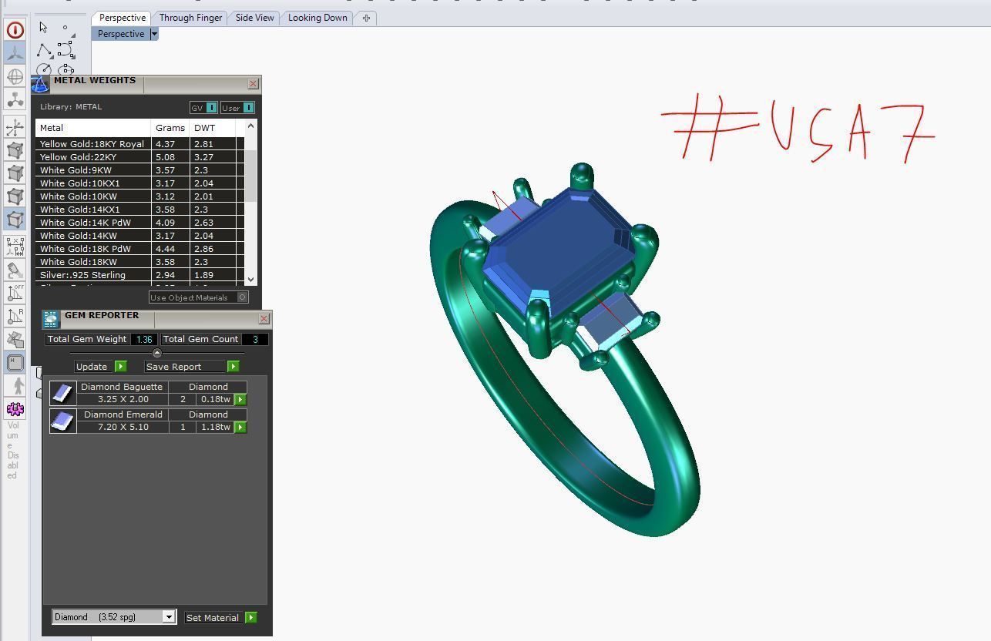Select the Yellow Gold:18KY Royal row
Screen dimensions: 991x641
(x=139, y=144)
